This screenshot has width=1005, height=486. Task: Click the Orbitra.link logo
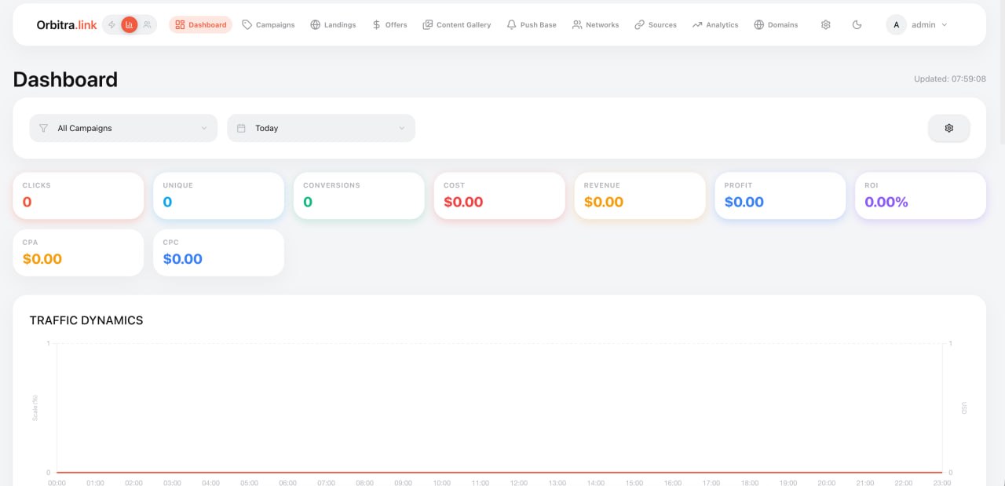67,25
